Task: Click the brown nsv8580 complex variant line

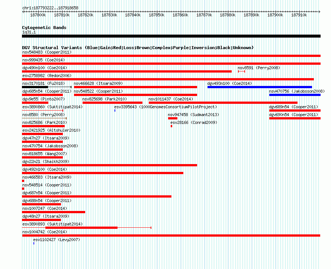Action: 44,118
